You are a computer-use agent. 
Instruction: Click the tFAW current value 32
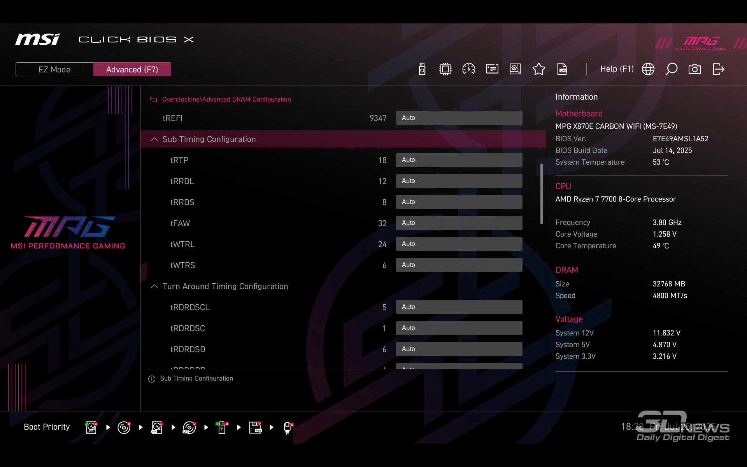pyautogui.click(x=382, y=223)
